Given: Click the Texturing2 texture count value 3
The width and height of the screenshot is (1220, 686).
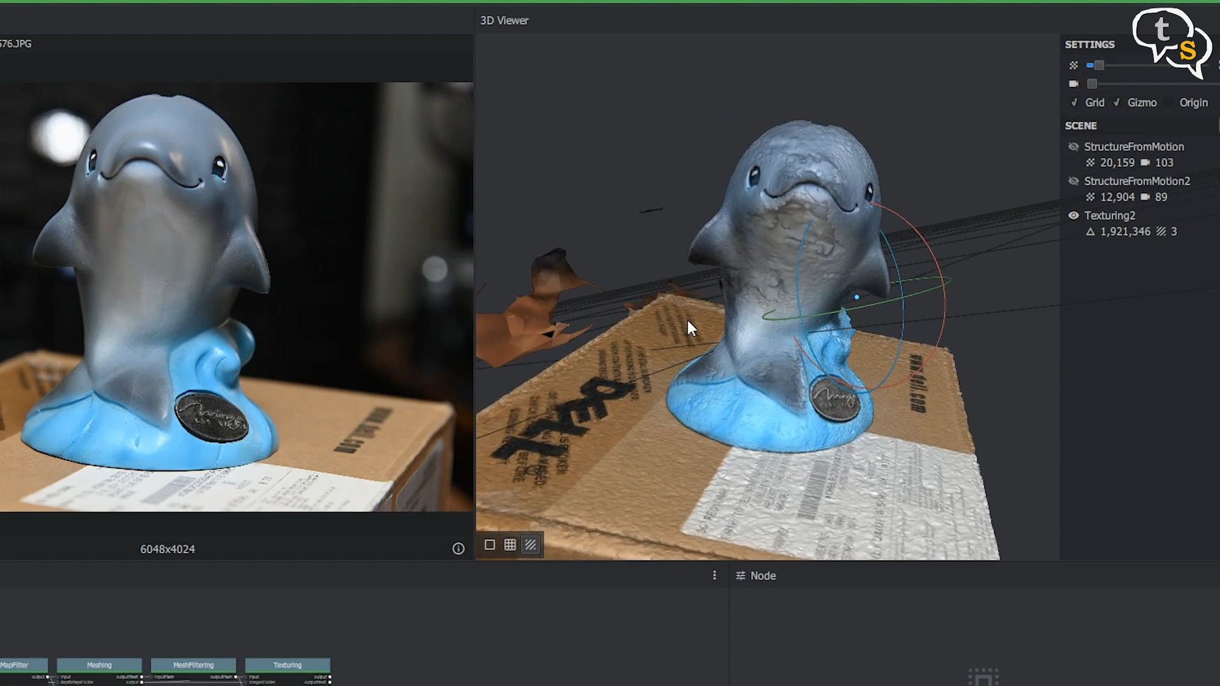Looking at the screenshot, I should pyautogui.click(x=1174, y=231).
